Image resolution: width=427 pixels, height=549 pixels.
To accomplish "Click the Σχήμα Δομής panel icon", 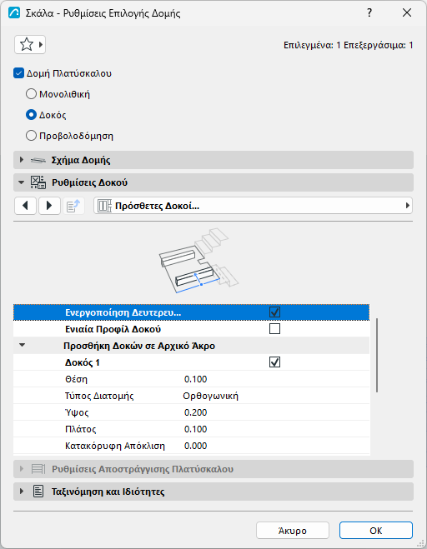I will click(x=38, y=160).
